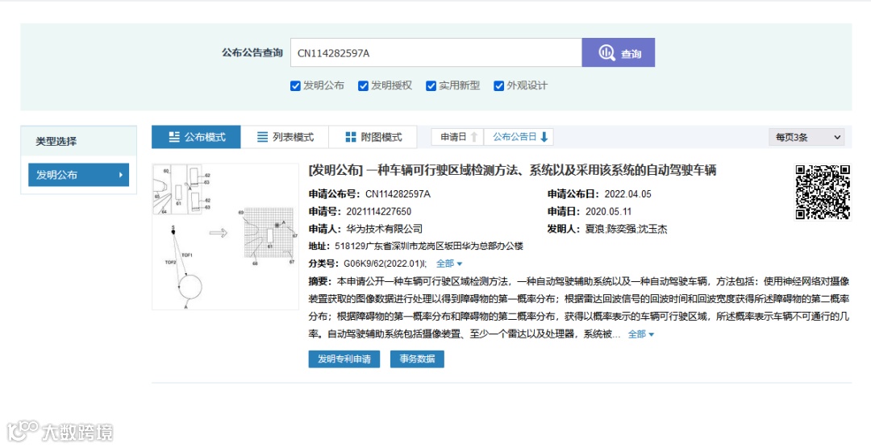Click the 列表模式 list lines icon
The image size is (871, 448).
(263, 137)
